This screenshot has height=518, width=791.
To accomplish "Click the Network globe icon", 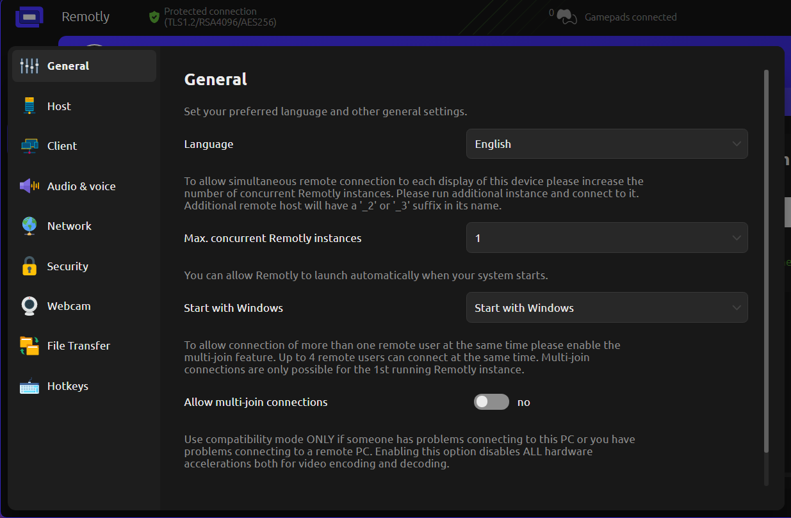I will (x=29, y=226).
